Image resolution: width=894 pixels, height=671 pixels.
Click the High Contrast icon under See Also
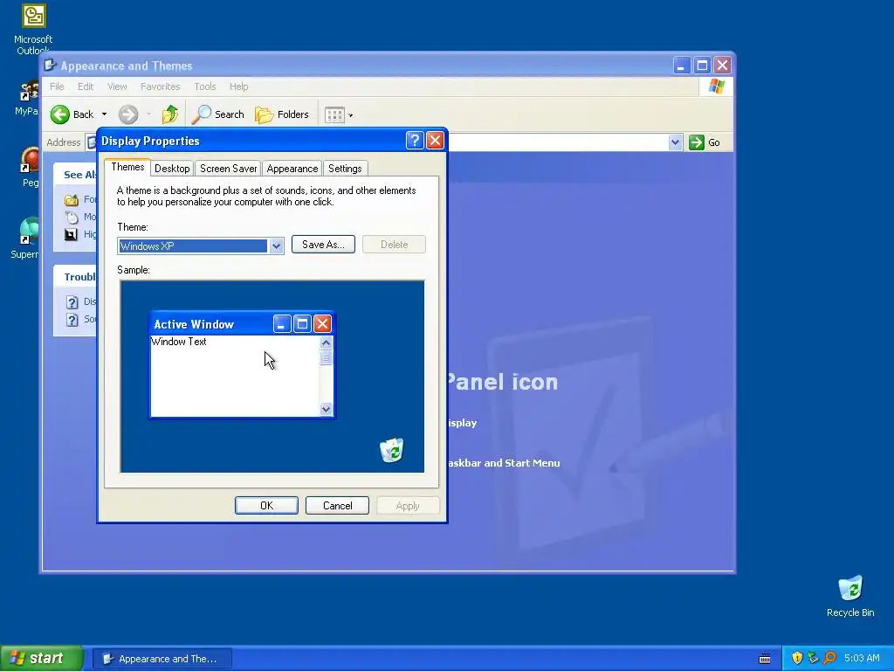tap(72, 234)
